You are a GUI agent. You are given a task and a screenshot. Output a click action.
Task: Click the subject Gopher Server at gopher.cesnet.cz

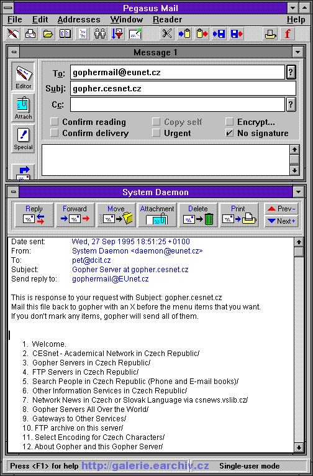coord(130,270)
